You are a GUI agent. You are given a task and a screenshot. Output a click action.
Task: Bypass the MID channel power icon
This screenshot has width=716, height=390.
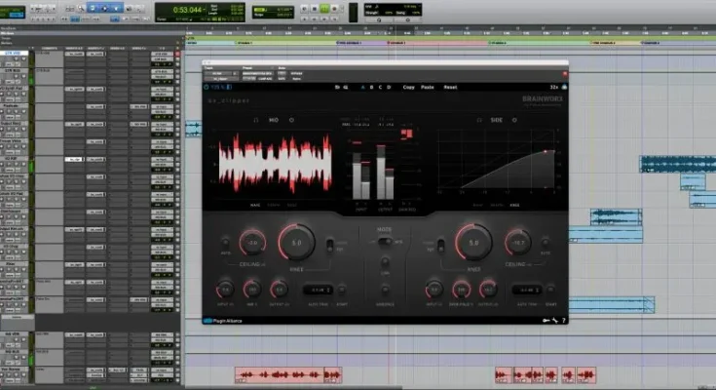[292, 119]
